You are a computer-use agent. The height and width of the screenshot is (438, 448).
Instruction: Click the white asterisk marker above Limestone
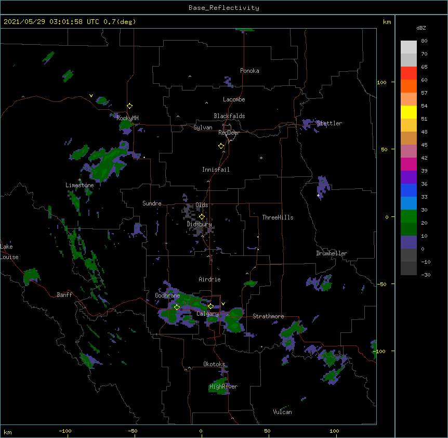[x=80, y=180]
